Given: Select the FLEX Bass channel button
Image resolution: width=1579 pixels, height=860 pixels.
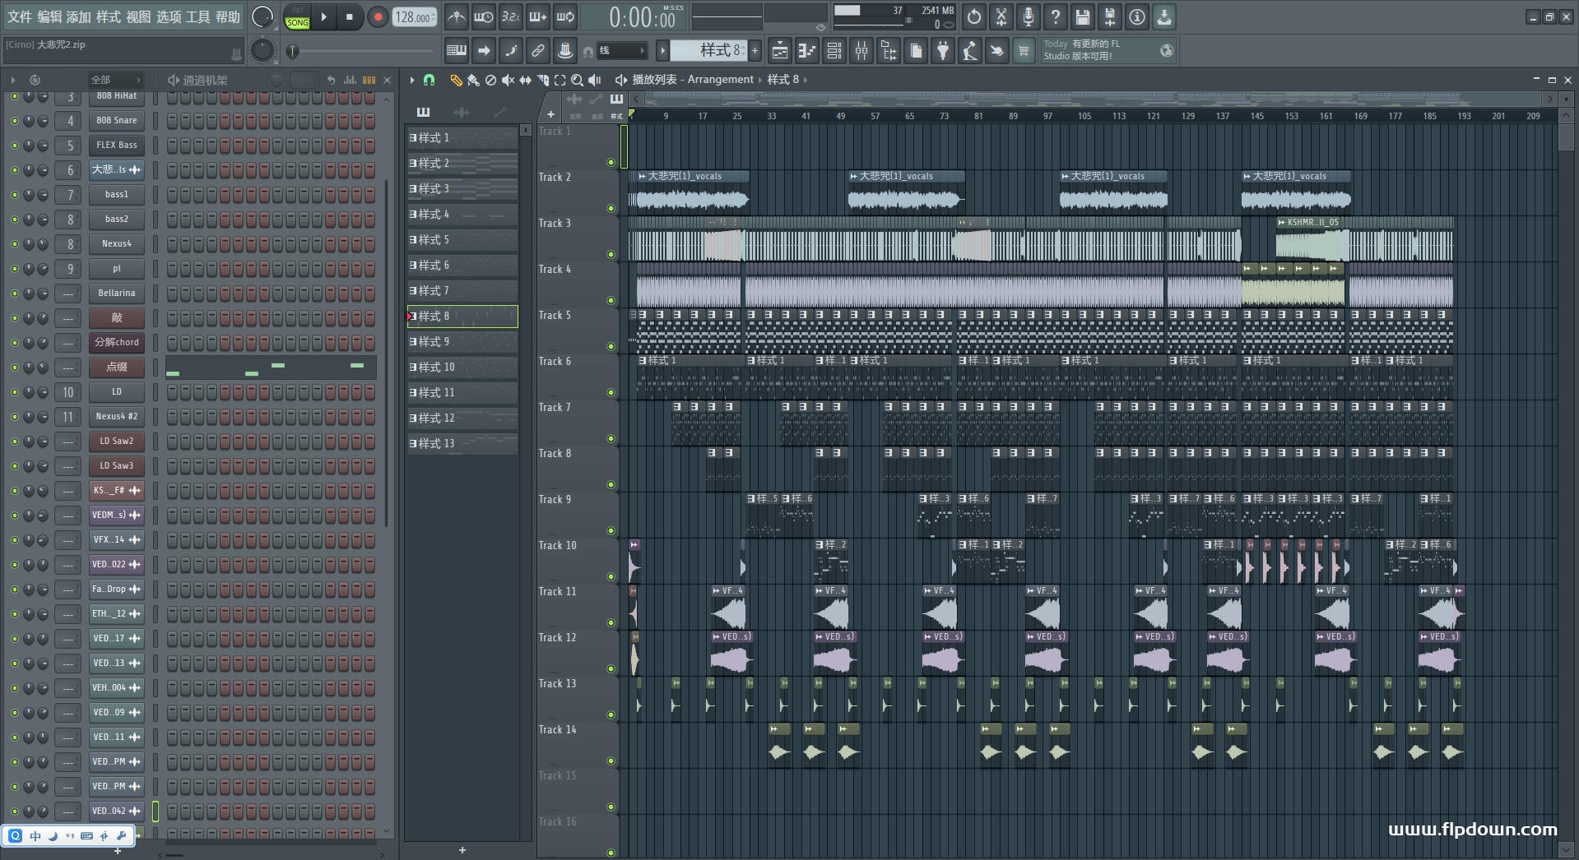Looking at the screenshot, I should coord(116,146).
